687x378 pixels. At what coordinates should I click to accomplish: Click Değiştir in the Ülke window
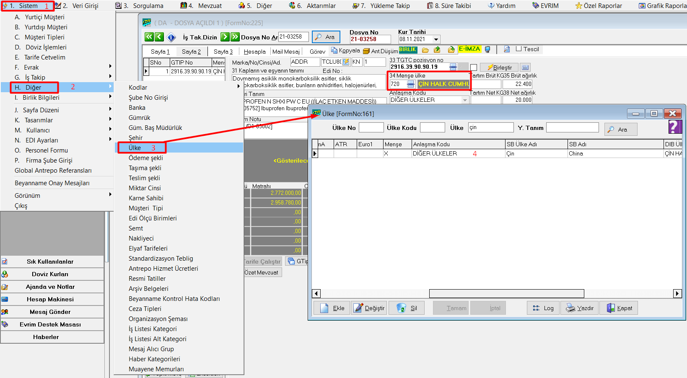[369, 308]
